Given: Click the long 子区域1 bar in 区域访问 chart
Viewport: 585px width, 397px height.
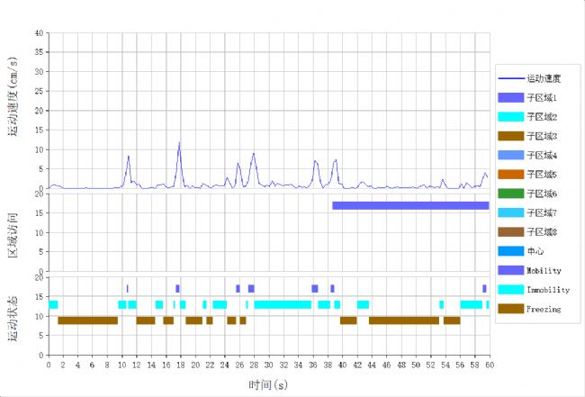Looking at the screenshot, I should pyautogui.click(x=409, y=205).
